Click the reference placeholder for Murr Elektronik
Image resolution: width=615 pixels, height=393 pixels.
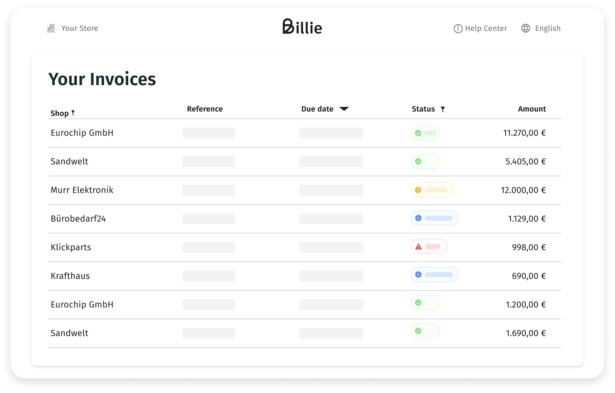[209, 190]
